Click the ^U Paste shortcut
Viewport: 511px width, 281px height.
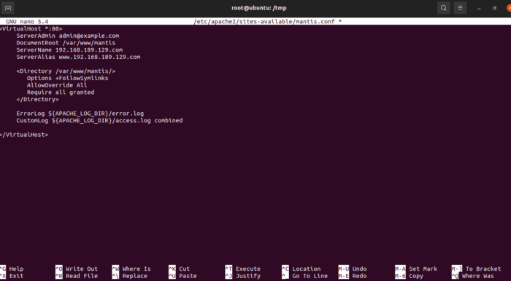(182, 276)
